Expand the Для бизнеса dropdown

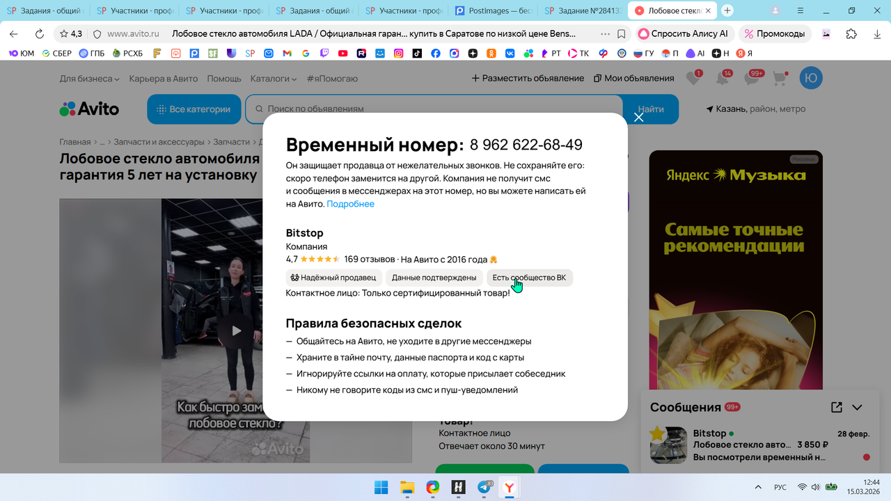coord(86,79)
